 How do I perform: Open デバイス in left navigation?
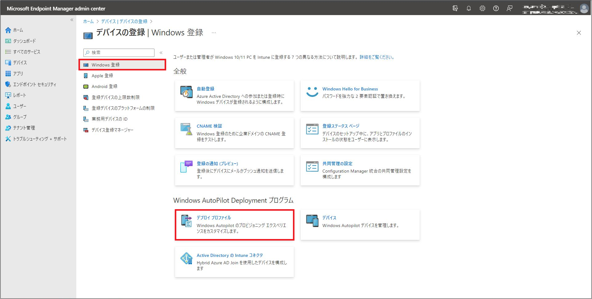[20, 62]
